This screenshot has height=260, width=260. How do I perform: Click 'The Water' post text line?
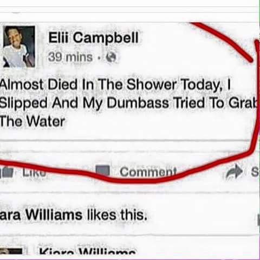(x=32, y=121)
